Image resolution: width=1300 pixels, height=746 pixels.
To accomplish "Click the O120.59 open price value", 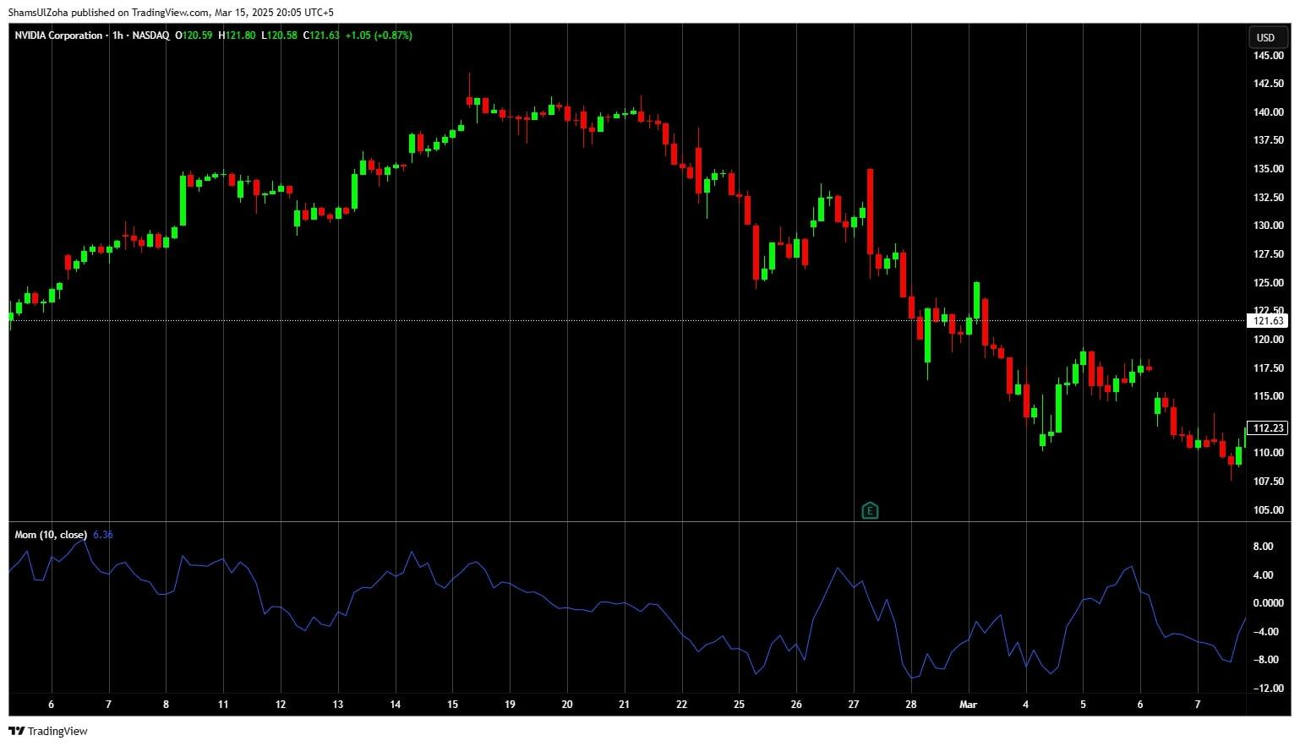I will pos(194,35).
